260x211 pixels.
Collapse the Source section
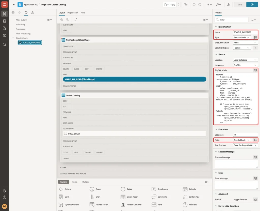(216, 54)
